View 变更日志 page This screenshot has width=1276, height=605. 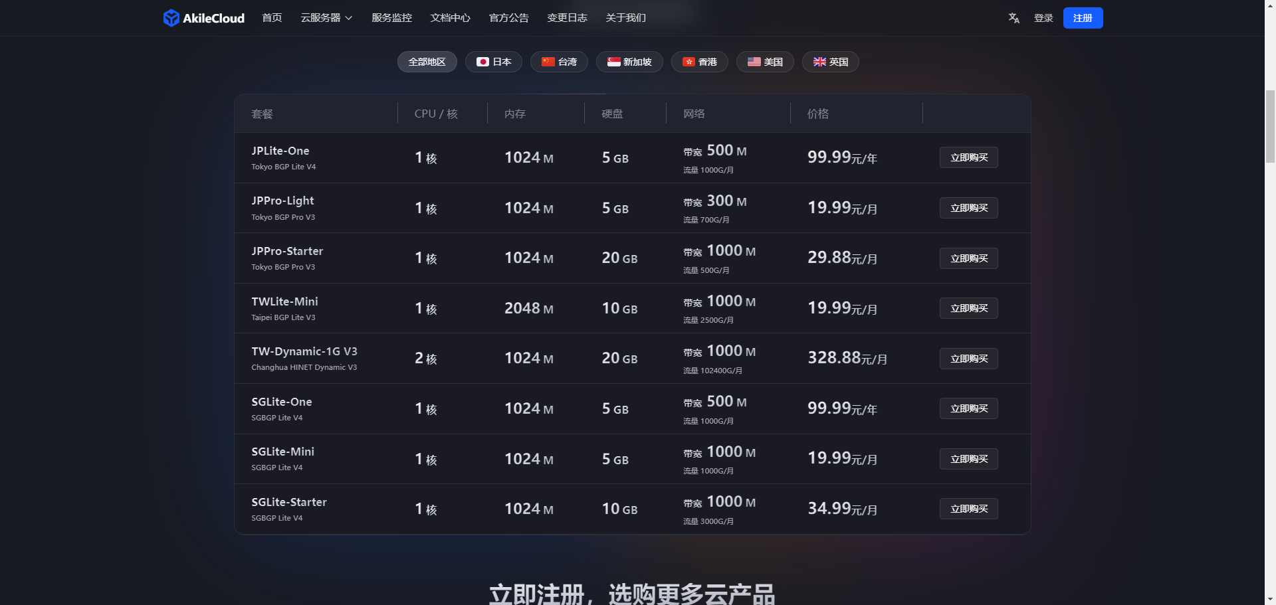coord(567,18)
